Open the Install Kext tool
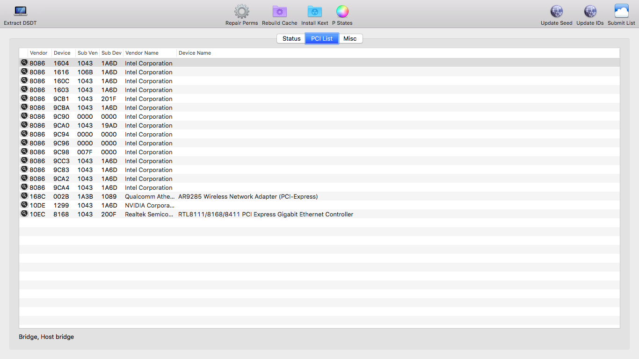Screen dimensions: 639x359 point(314,12)
